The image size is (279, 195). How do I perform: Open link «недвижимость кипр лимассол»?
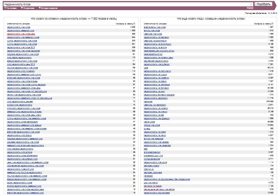click(x=21, y=71)
